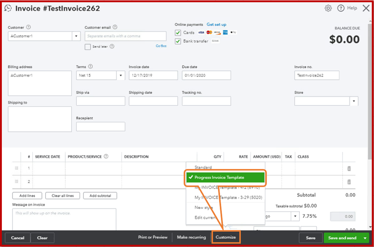Expand the Store dropdown
Image resolution: width=374 pixels, height=247 pixels.
coord(353,101)
